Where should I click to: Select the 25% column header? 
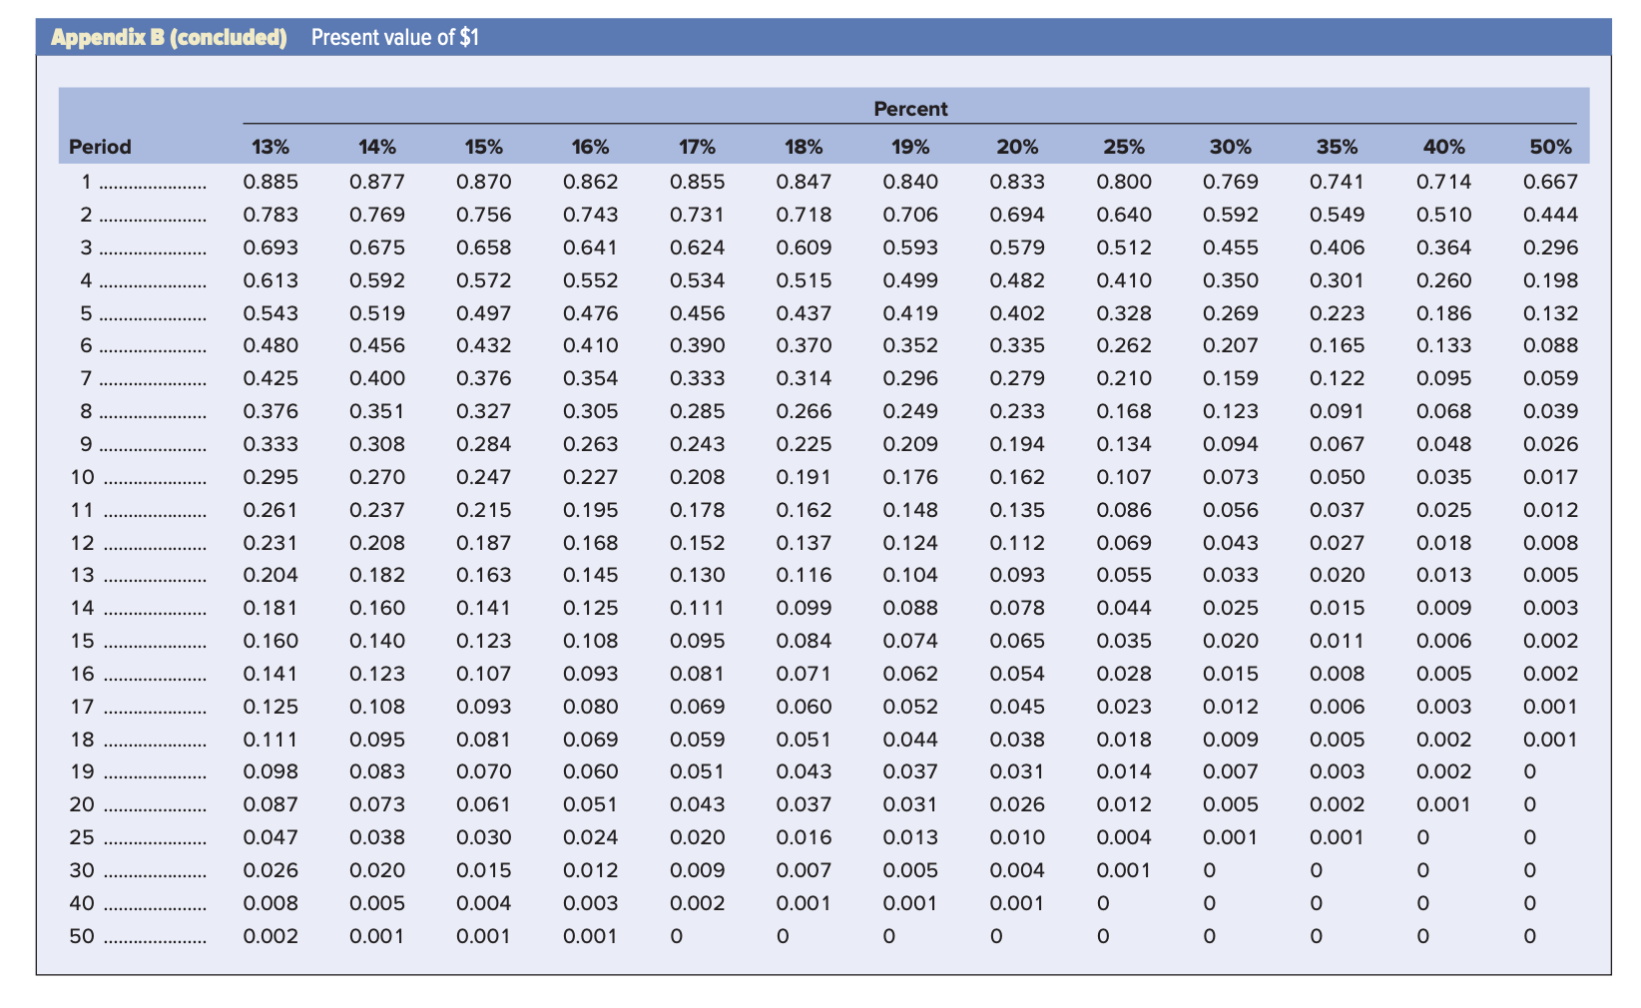(x=1124, y=147)
